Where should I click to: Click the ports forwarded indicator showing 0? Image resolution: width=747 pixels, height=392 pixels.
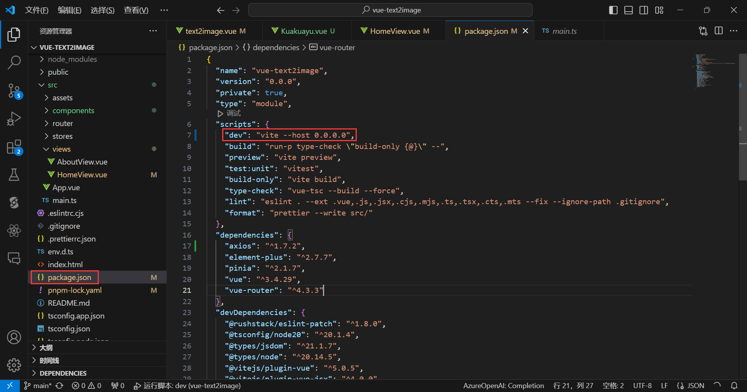[x=118, y=385]
